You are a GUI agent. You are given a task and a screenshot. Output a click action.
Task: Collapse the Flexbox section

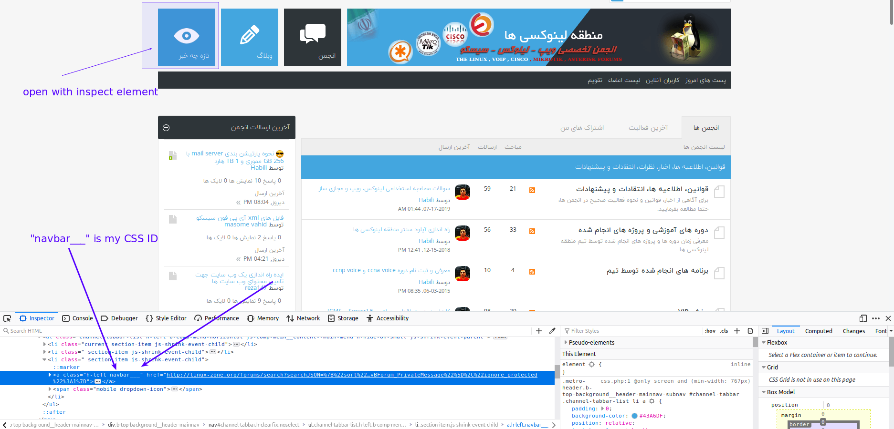764,342
